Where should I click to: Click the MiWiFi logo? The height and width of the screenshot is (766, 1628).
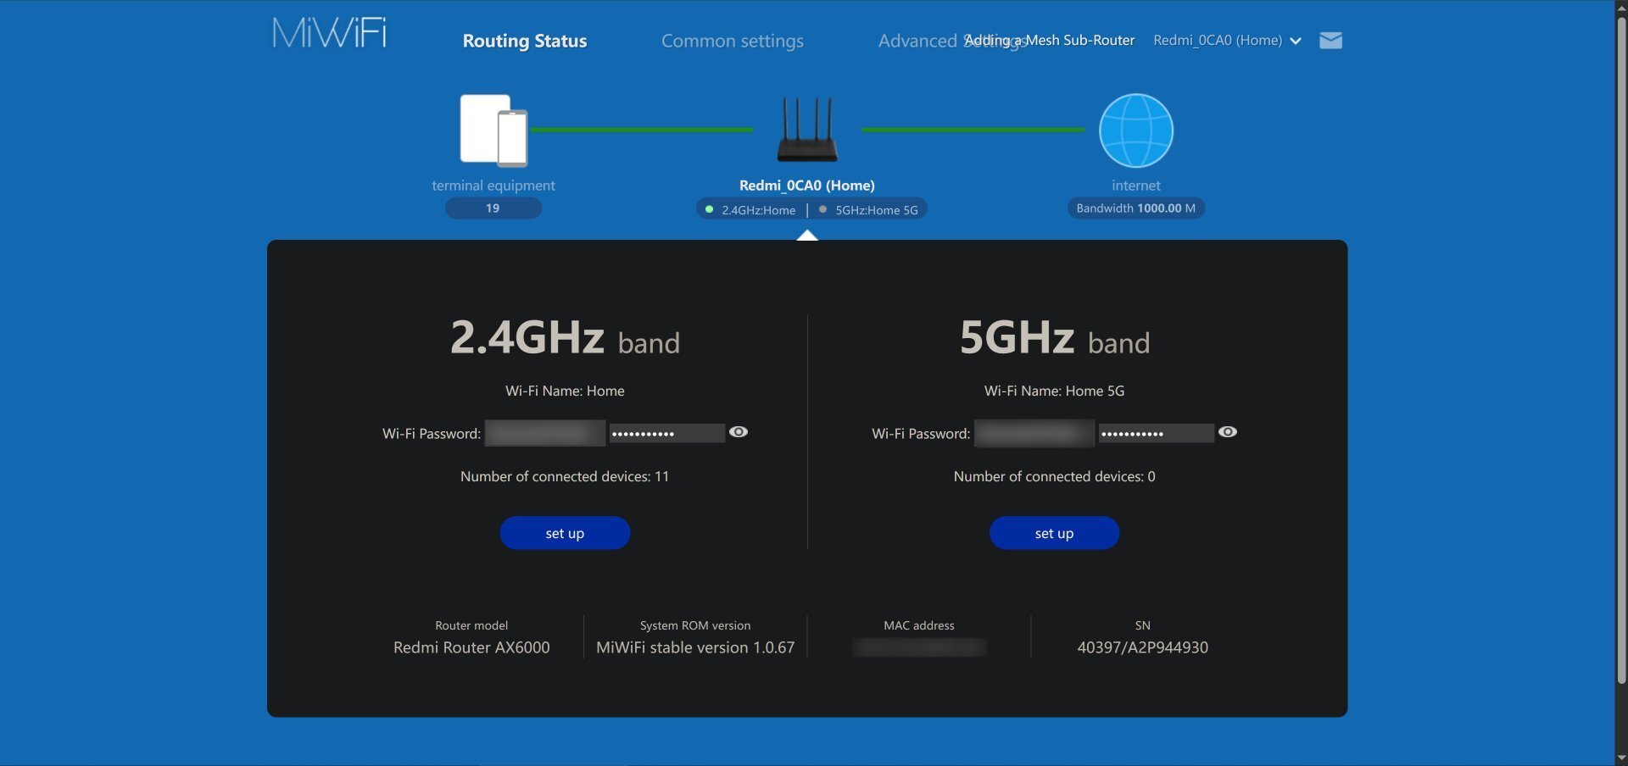[x=329, y=33]
